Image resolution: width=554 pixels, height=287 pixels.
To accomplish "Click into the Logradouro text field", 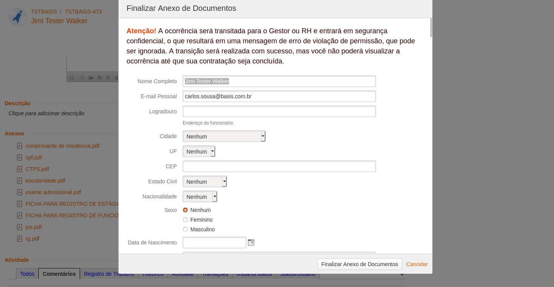I will pyautogui.click(x=279, y=111).
